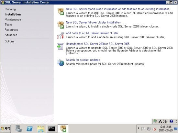
Task: Click the taskbar clock showing 2:46
Action: [166, 128]
